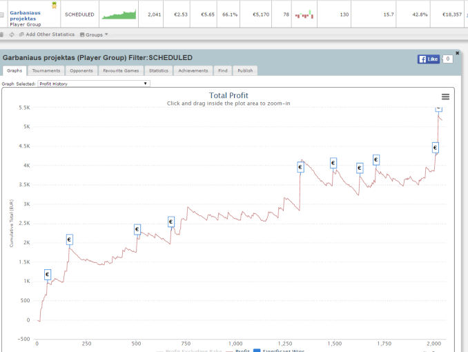468x352 pixels.
Task: Click the gold medal icon above Garbaniaus projektas
Action: pyautogui.click(x=53, y=5)
